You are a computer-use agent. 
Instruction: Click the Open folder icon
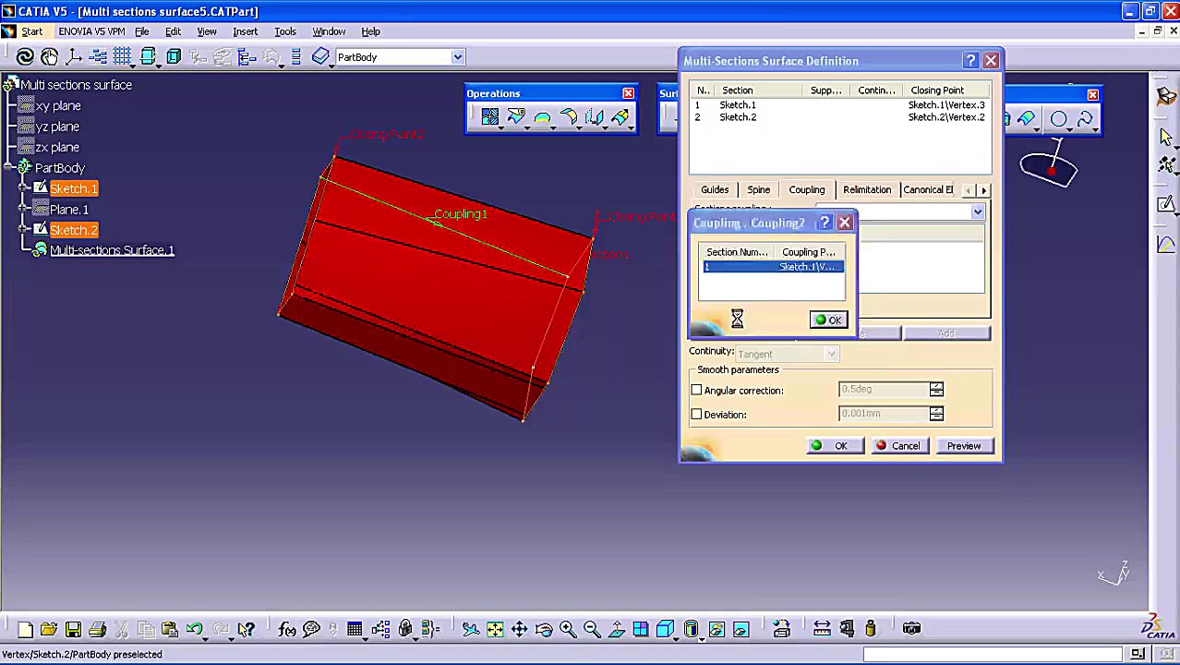49,629
